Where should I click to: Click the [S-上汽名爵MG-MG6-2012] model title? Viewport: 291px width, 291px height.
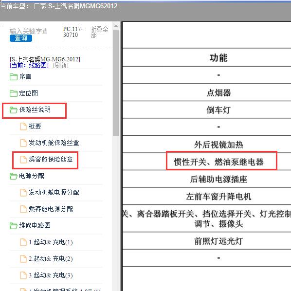tap(45, 59)
